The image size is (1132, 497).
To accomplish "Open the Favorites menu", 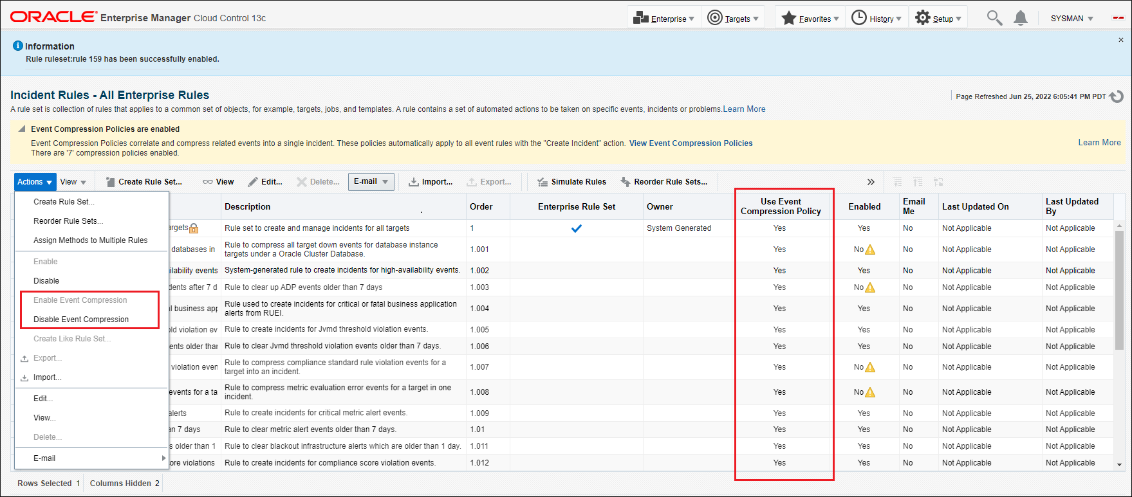I will pos(810,18).
